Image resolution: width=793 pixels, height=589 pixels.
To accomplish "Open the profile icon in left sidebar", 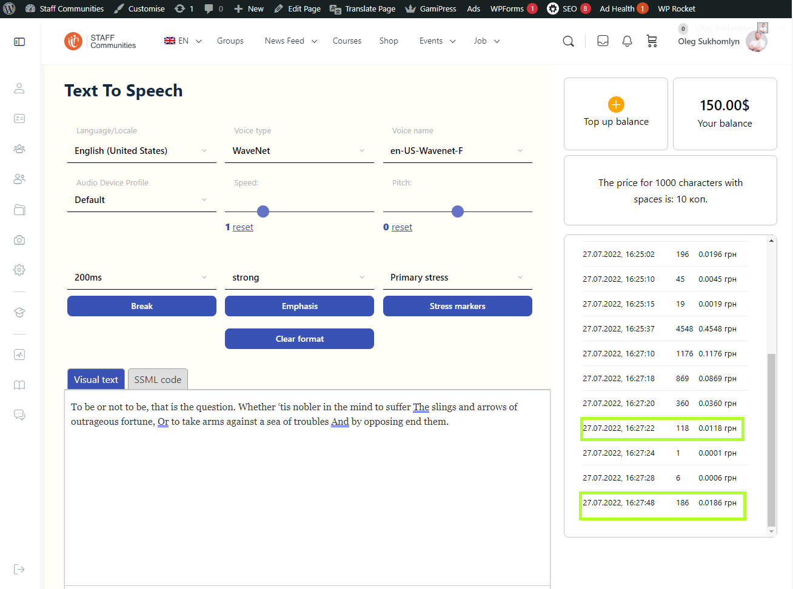I will (19, 88).
